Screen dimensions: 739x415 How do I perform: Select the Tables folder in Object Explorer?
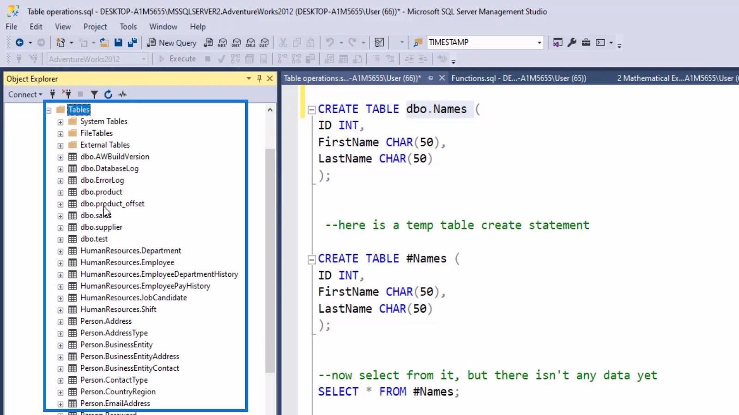tap(79, 110)
